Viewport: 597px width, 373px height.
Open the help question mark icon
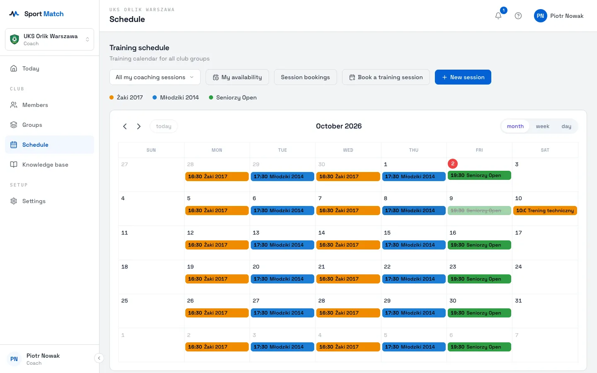518,16
